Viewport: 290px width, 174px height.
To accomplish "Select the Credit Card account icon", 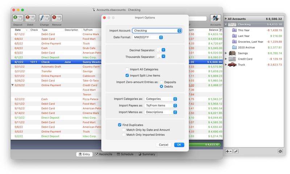I will [x=232, y=59].
